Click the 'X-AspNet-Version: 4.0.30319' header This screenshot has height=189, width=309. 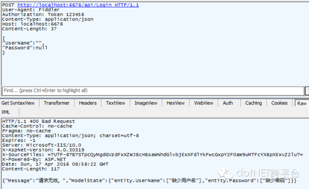(x=43, y=150)
